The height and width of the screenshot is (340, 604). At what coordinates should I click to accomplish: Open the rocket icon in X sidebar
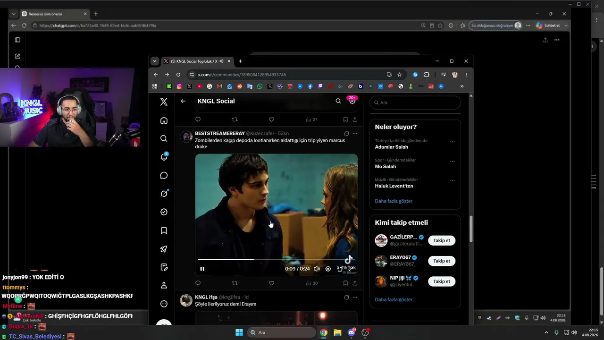164,249
